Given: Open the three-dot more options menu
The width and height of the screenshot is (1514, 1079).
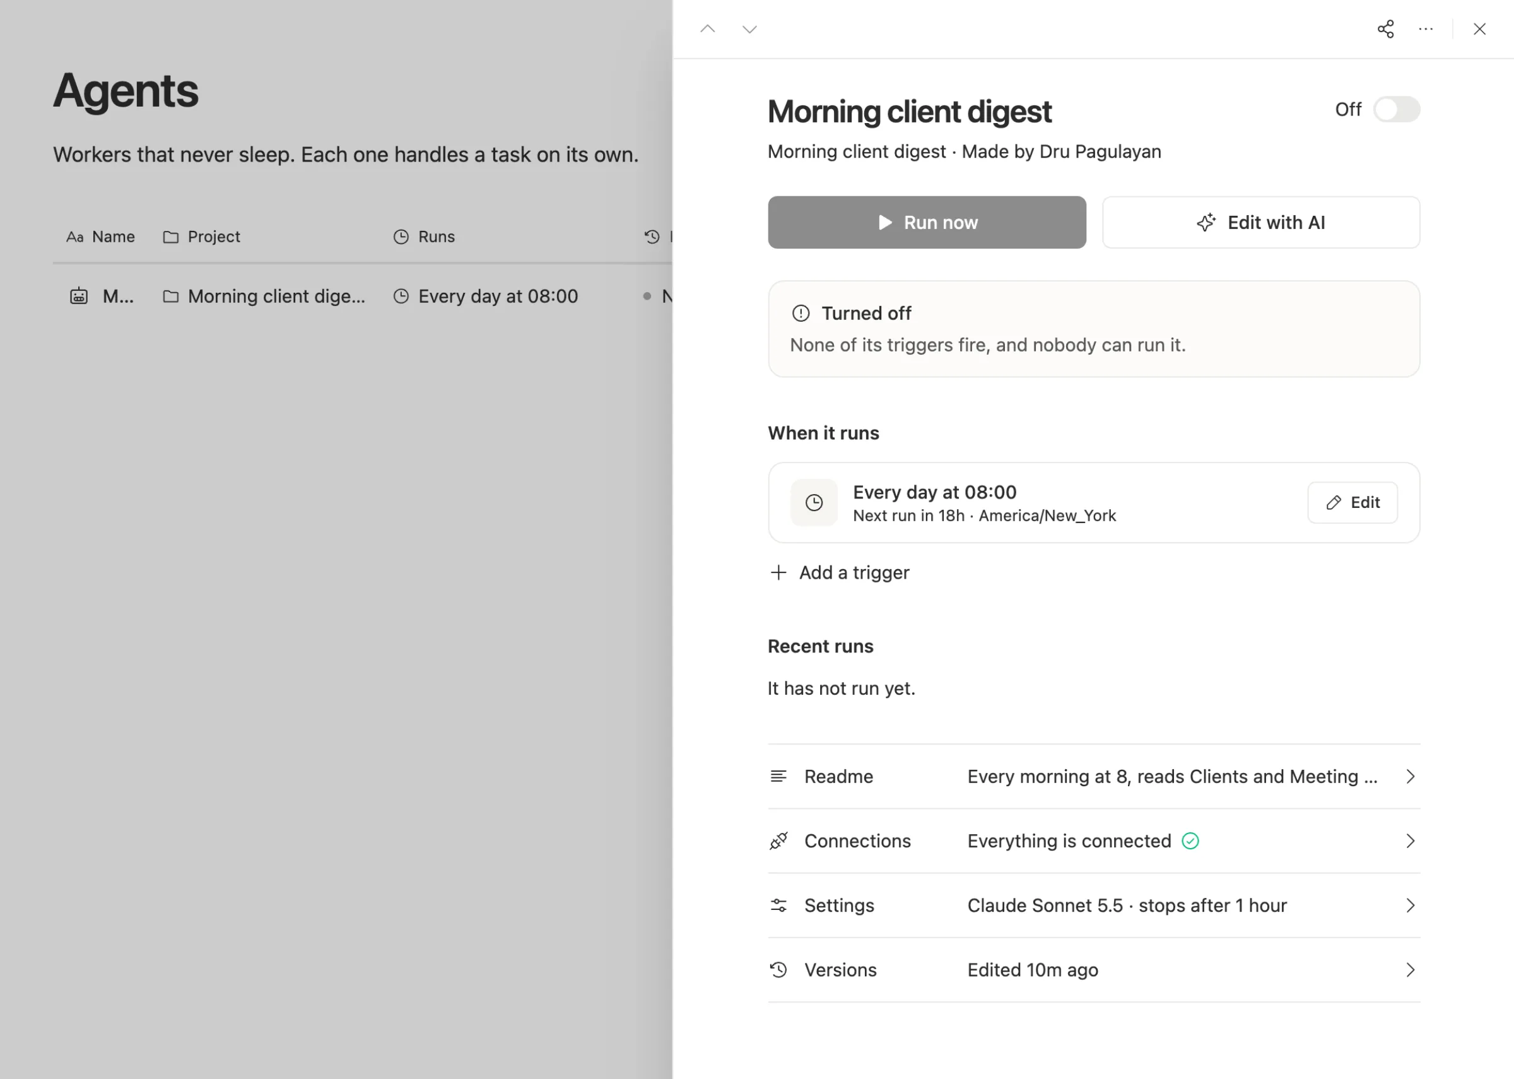Looking at the screenshot, I should pos(1425,28).
